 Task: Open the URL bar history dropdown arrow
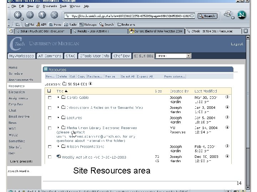192,16
